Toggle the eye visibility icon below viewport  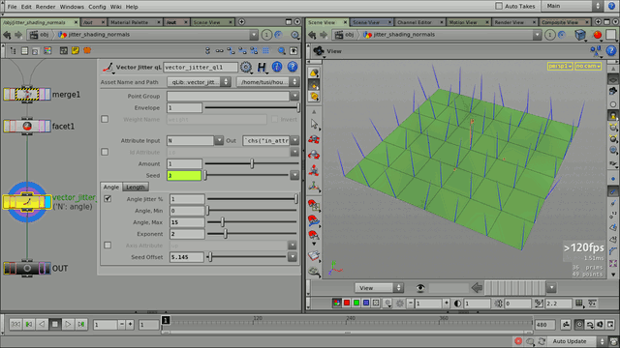(419, 288)
